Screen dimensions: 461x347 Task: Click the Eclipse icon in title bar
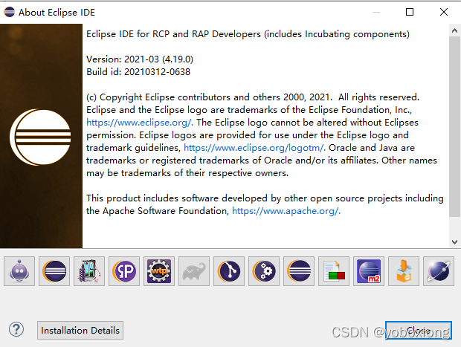pyautogui.click(x=10, y=12)
